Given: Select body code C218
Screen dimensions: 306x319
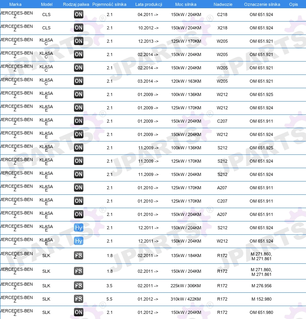Looking at the screenshot, I should (x=222, y=14).
